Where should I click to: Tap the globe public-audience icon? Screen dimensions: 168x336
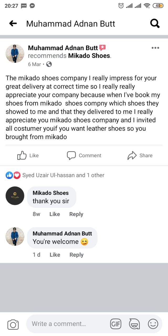pyautogui.click(x=49, y=64)
